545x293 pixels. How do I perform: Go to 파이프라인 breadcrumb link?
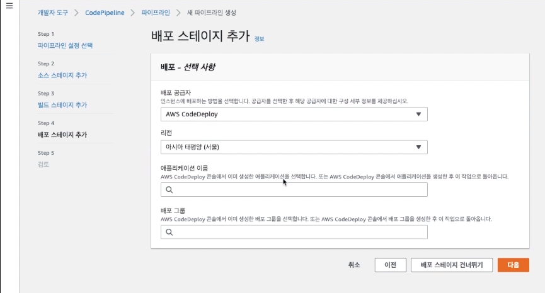[156, 13]
